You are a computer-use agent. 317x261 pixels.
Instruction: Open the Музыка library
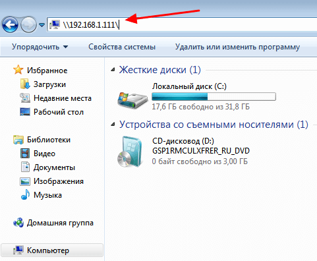[x=47, y=195]
